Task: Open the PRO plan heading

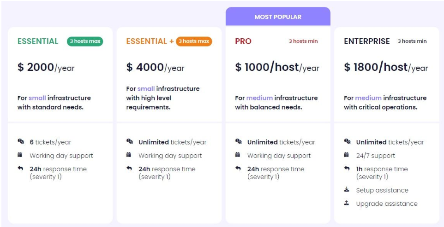Action: [243, 41]
